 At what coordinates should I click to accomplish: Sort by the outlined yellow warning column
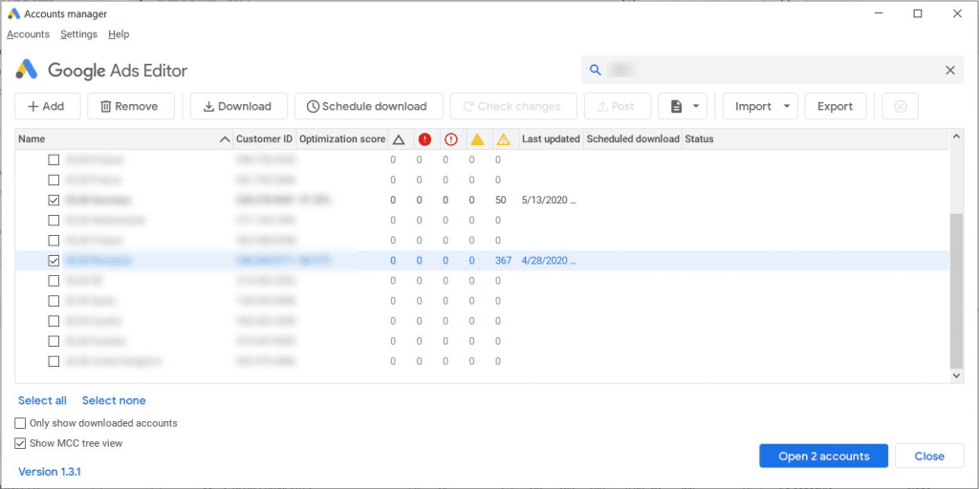503,139
